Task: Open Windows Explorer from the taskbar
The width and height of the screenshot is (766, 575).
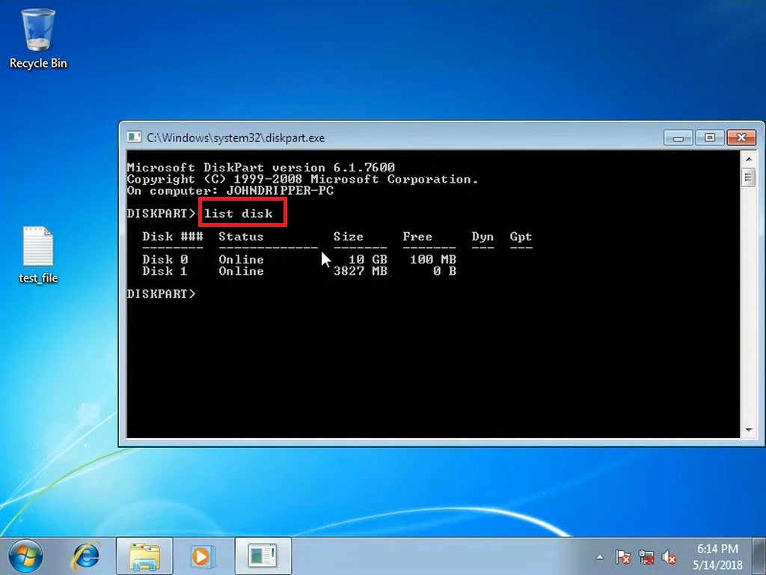Action: [x=144, y=556]
